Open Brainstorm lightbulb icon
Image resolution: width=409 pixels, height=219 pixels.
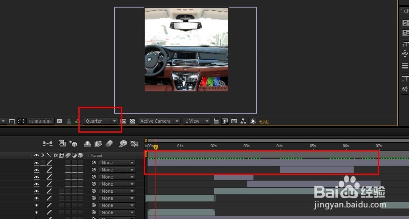tap(123, 143)
